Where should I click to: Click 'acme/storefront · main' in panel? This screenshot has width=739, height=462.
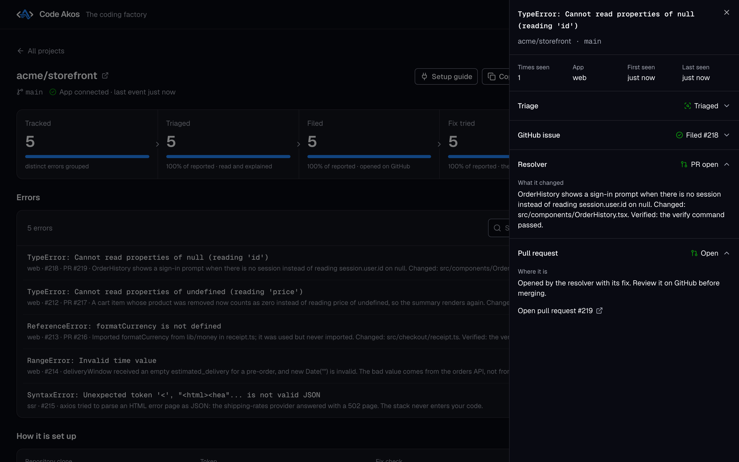559,41
